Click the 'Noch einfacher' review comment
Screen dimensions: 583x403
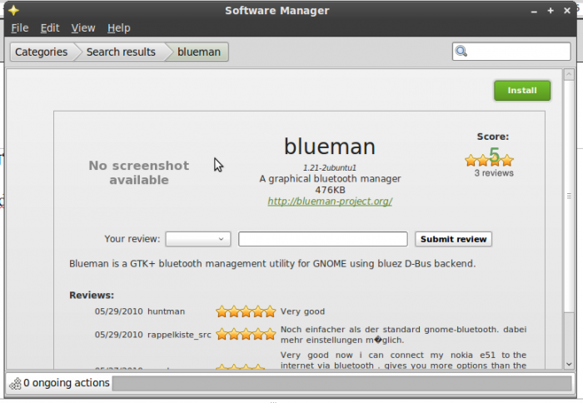[403, 335]
